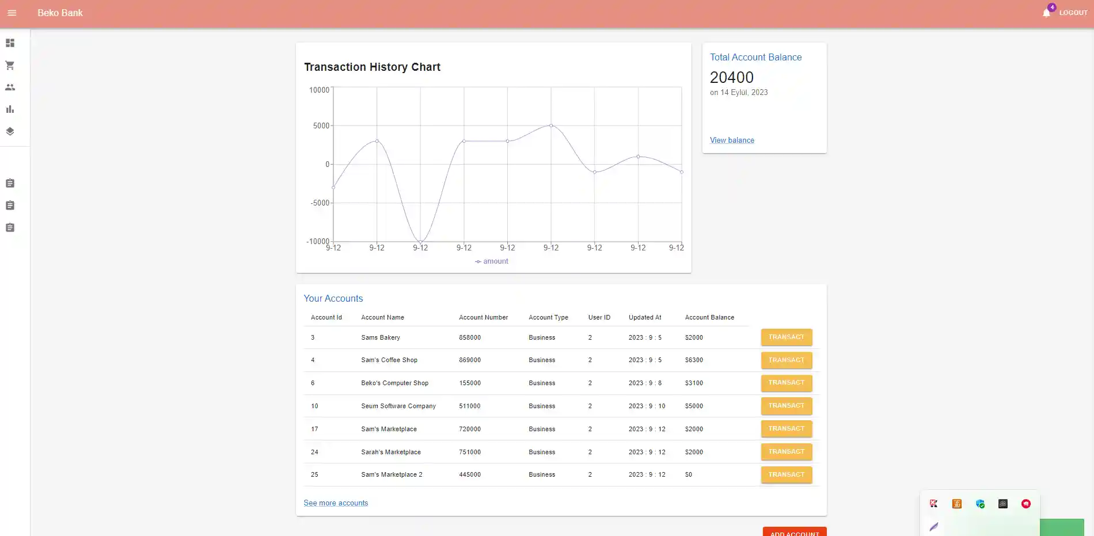Open the people icon in sidebar

coord(10,88)
